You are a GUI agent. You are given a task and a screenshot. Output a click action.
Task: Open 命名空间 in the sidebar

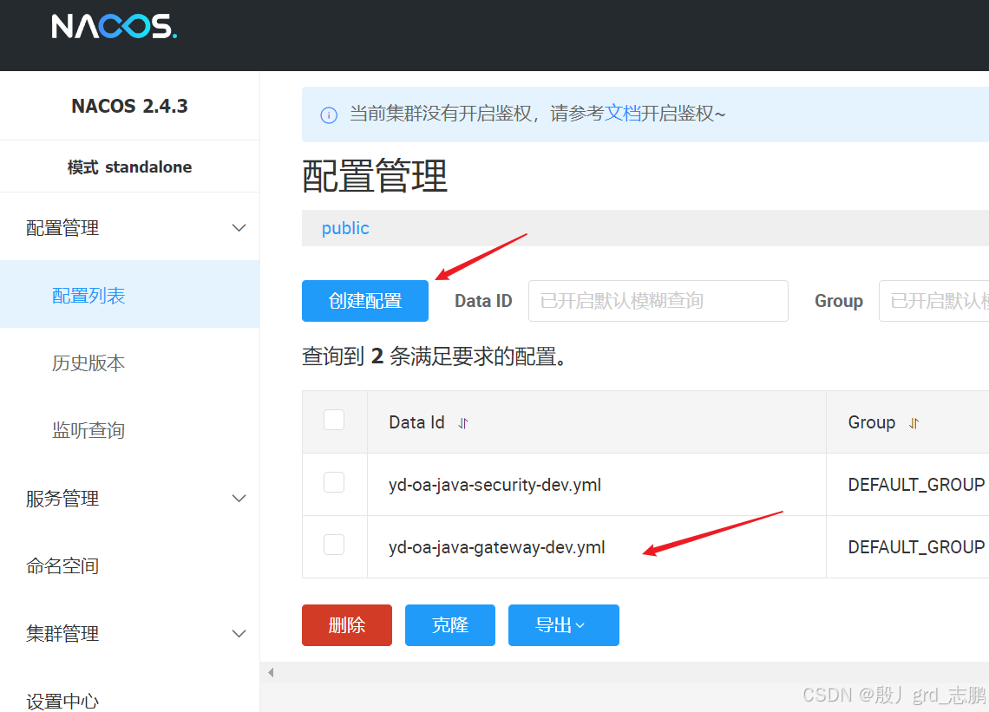point(62,565)
